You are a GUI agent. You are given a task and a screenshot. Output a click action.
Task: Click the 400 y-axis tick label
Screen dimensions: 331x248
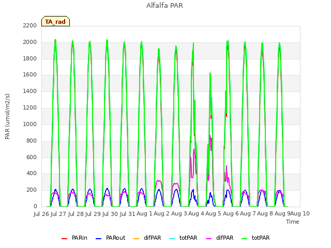pyautogui.click(x=32, y=174)
